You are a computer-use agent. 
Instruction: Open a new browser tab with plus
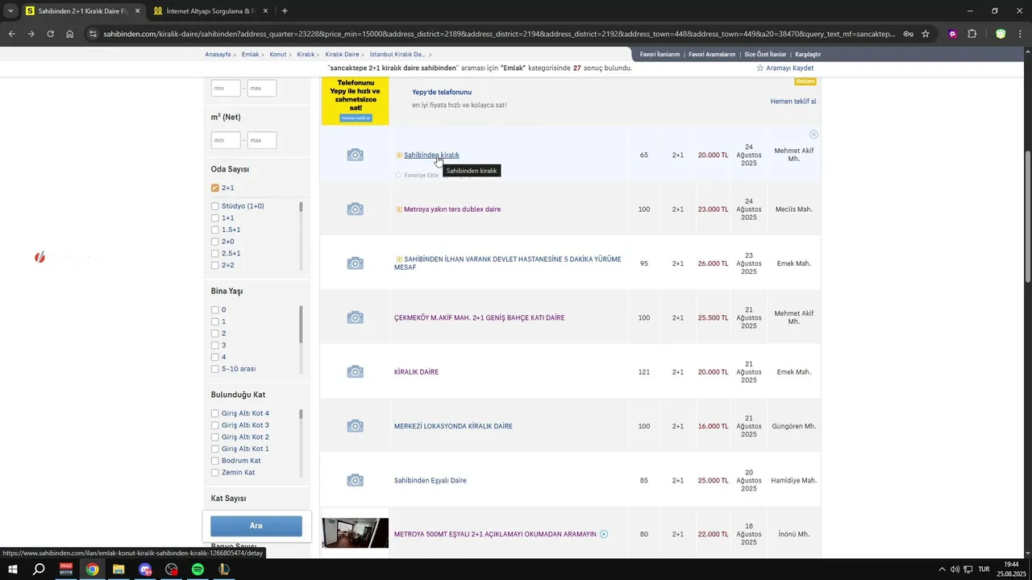point(285,11)
